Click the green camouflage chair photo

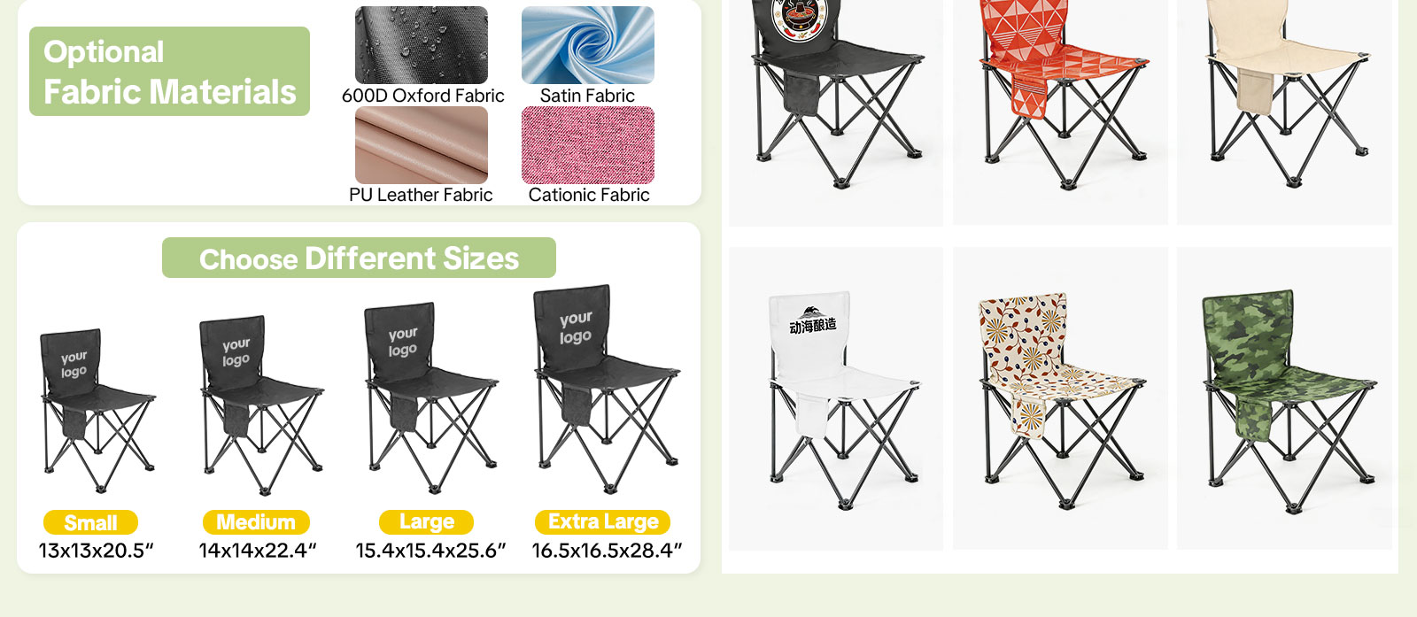1285,398
